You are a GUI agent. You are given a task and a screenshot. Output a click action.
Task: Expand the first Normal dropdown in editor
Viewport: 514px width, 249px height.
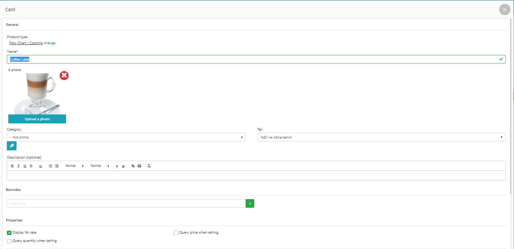point(74,166)
